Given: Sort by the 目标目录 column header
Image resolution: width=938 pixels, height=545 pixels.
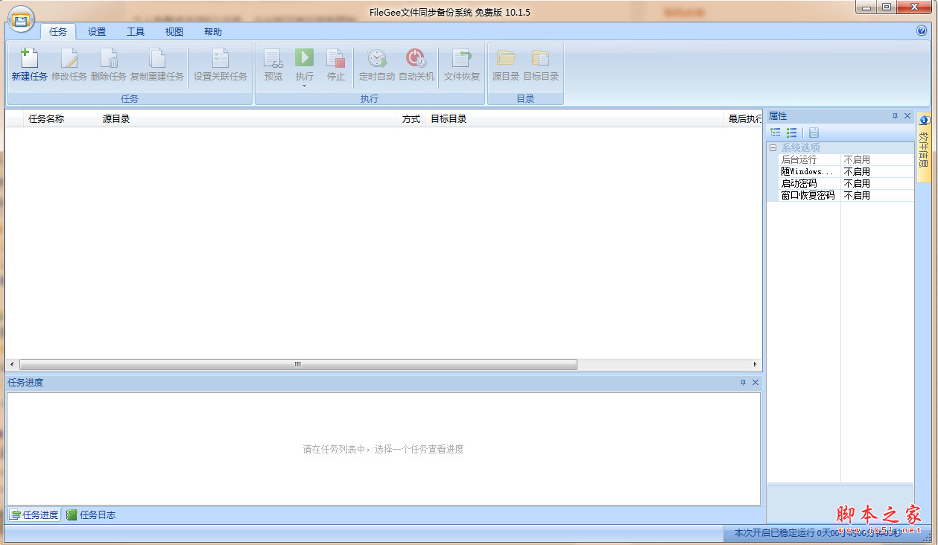Looking at the screenshot, I should tap(575, 119).
